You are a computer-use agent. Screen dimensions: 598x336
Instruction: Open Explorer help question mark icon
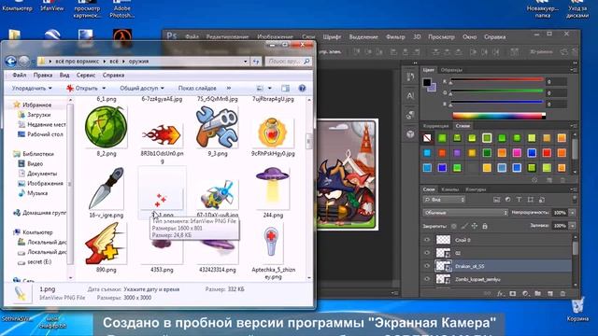tap(302, 88)
